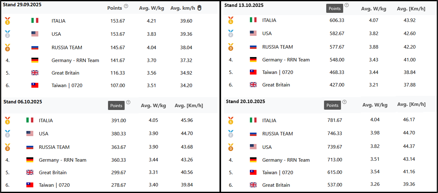Click the help icon beside Points in 06.10.2025 table
438x193 pixels.
click(x=128, y=102)
